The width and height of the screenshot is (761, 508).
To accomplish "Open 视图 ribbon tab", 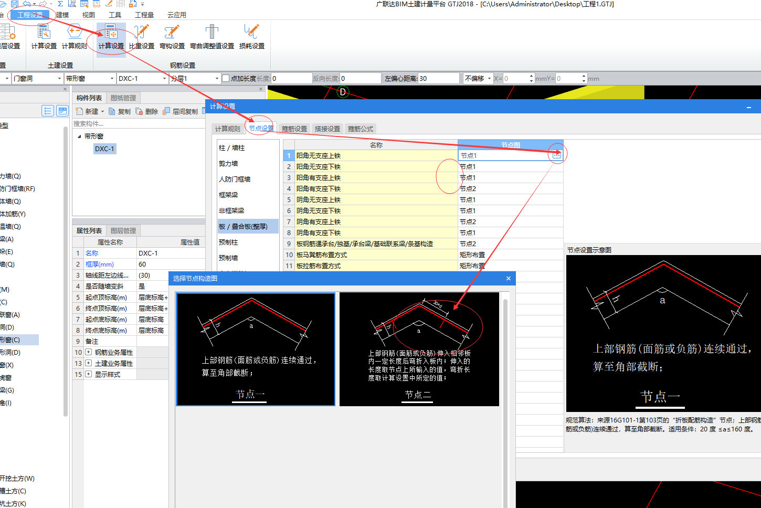I will (x=89, y=15).
